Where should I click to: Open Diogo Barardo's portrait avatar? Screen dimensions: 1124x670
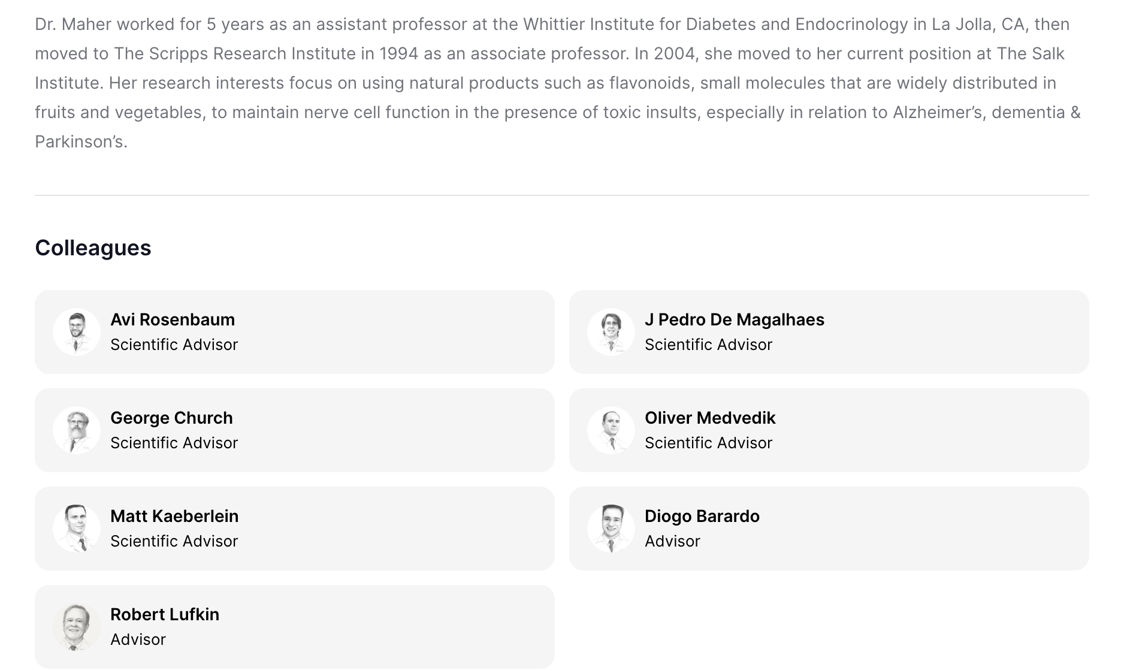[x=611, y=529]
